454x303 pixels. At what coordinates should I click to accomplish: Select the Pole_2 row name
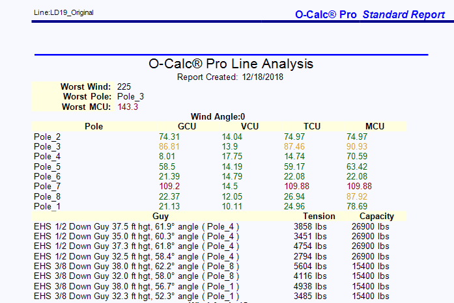(47, 137)
